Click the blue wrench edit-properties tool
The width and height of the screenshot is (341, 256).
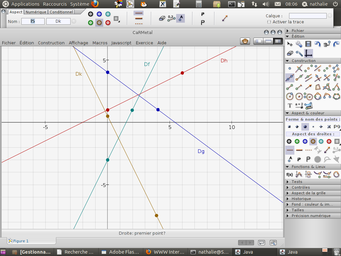pyautogui.click(x=299, y=44)
